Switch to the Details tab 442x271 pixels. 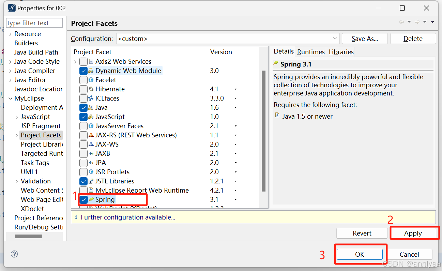(x=284, y=51)
